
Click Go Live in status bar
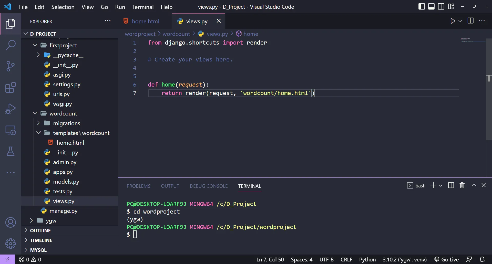tap(447, 259)
